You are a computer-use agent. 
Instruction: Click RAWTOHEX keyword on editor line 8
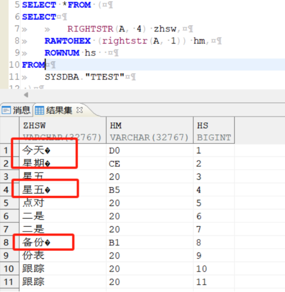coord(67,41)
